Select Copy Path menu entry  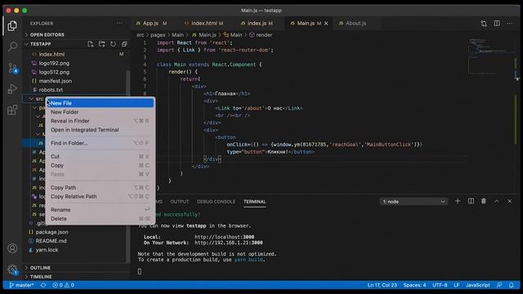100,188
